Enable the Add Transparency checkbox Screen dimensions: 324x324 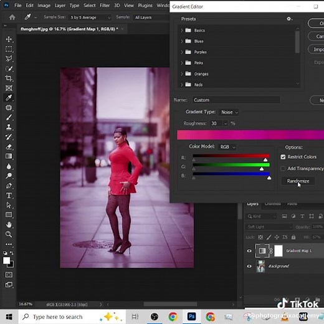tap(283, 168)
